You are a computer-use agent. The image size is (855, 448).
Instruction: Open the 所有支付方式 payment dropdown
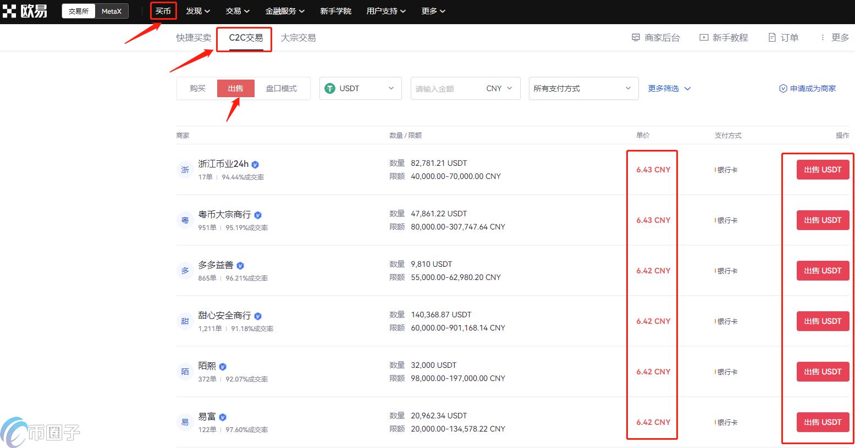coord(583,88)
